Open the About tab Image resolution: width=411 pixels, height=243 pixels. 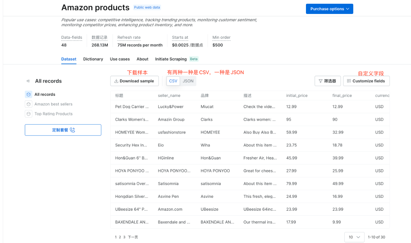pyautogui.click(x=142, y=59)
